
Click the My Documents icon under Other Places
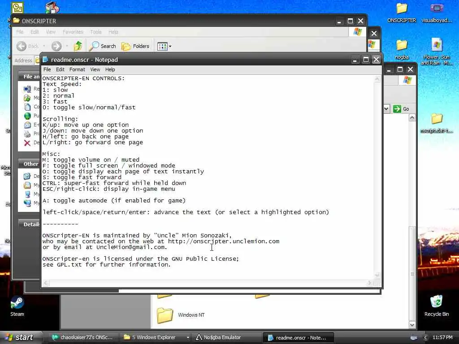tap(27, 185)
